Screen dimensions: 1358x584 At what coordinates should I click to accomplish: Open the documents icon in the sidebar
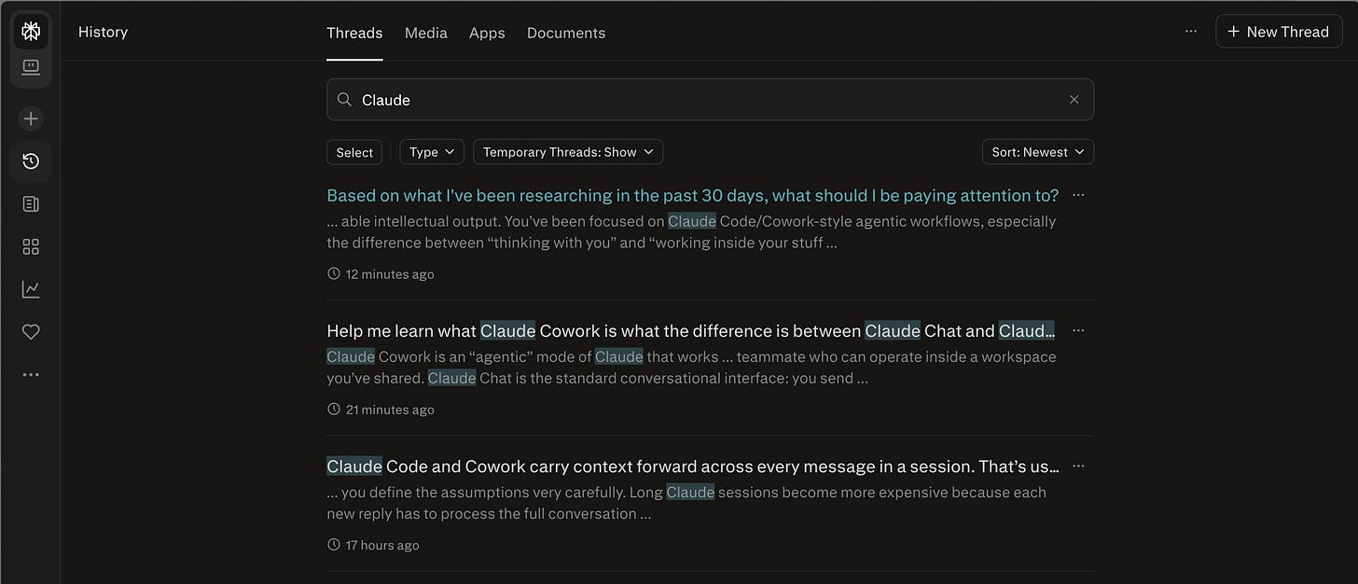tap(31, 202)
